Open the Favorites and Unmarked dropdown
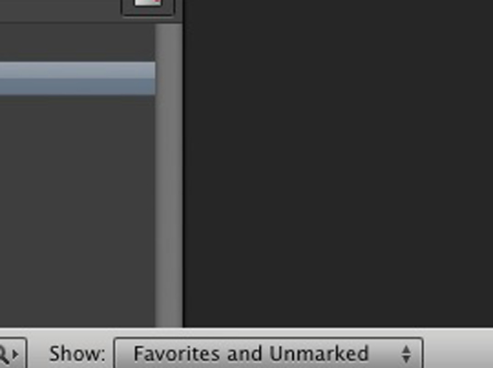Image resolution: width=493 pixels, height=368 pixels. [268, 353]
